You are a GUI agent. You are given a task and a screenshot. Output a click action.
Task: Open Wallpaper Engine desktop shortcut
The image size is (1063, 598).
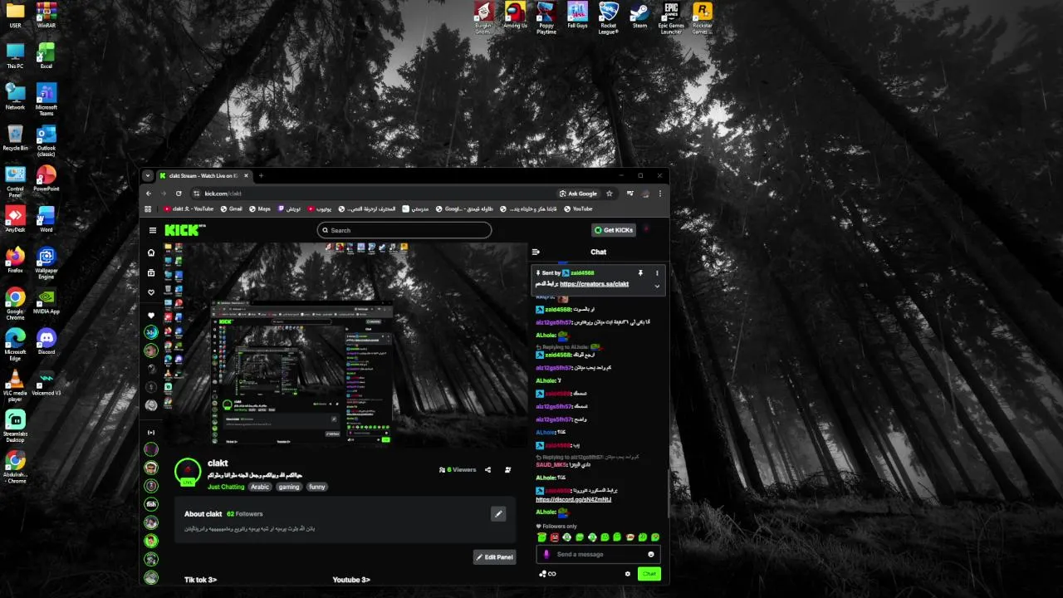click(x=47, y=264)
